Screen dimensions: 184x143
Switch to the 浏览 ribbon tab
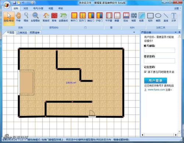tap(26, 8)
